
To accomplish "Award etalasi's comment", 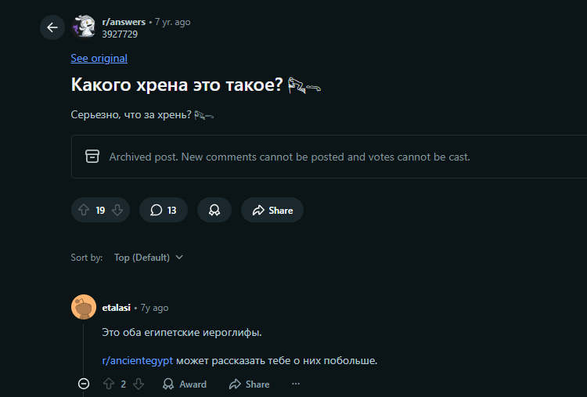I will [x=185, y=384].
